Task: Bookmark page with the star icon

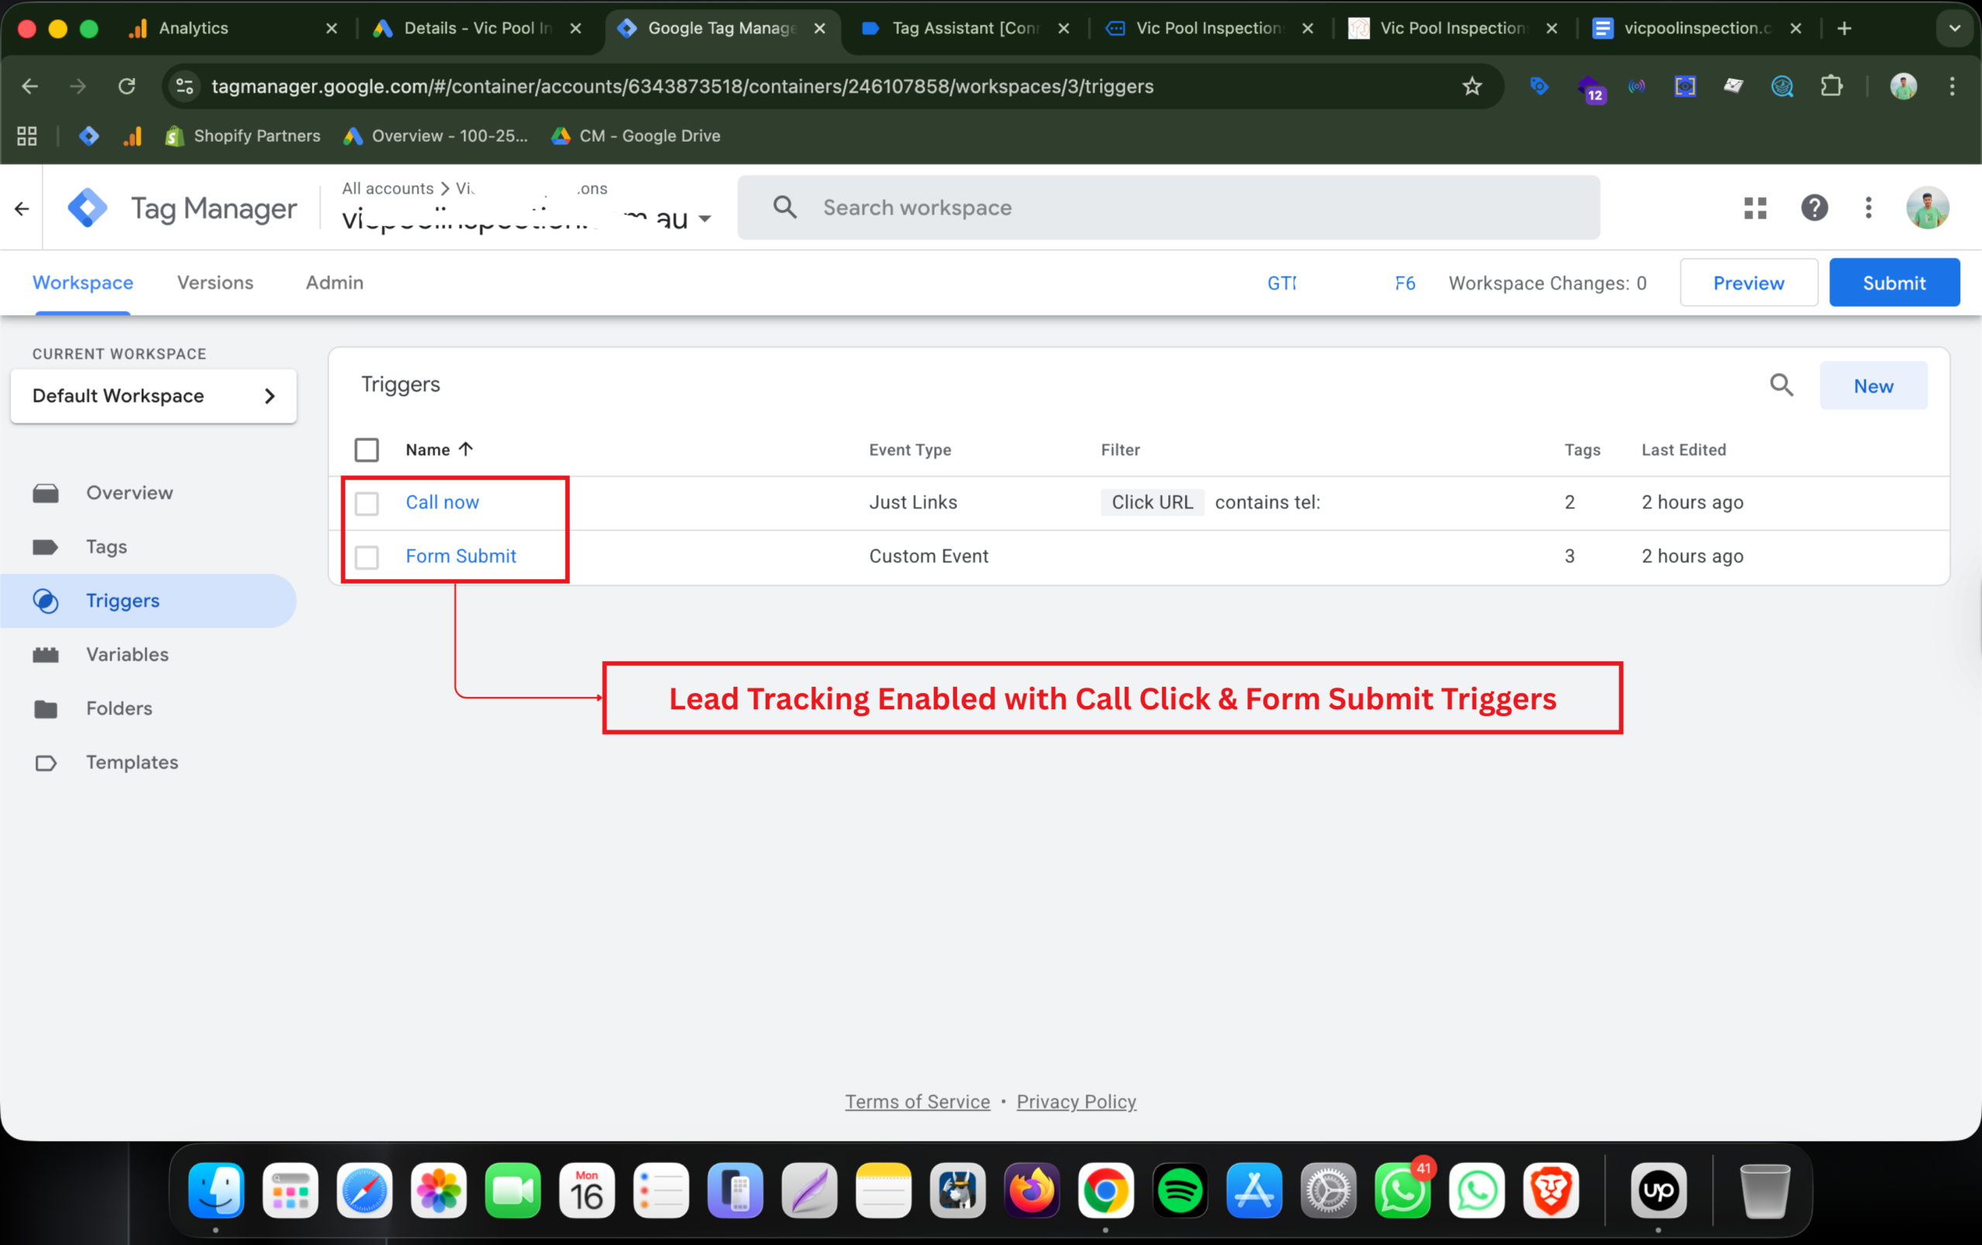Action: click(x=1472, y=87)
